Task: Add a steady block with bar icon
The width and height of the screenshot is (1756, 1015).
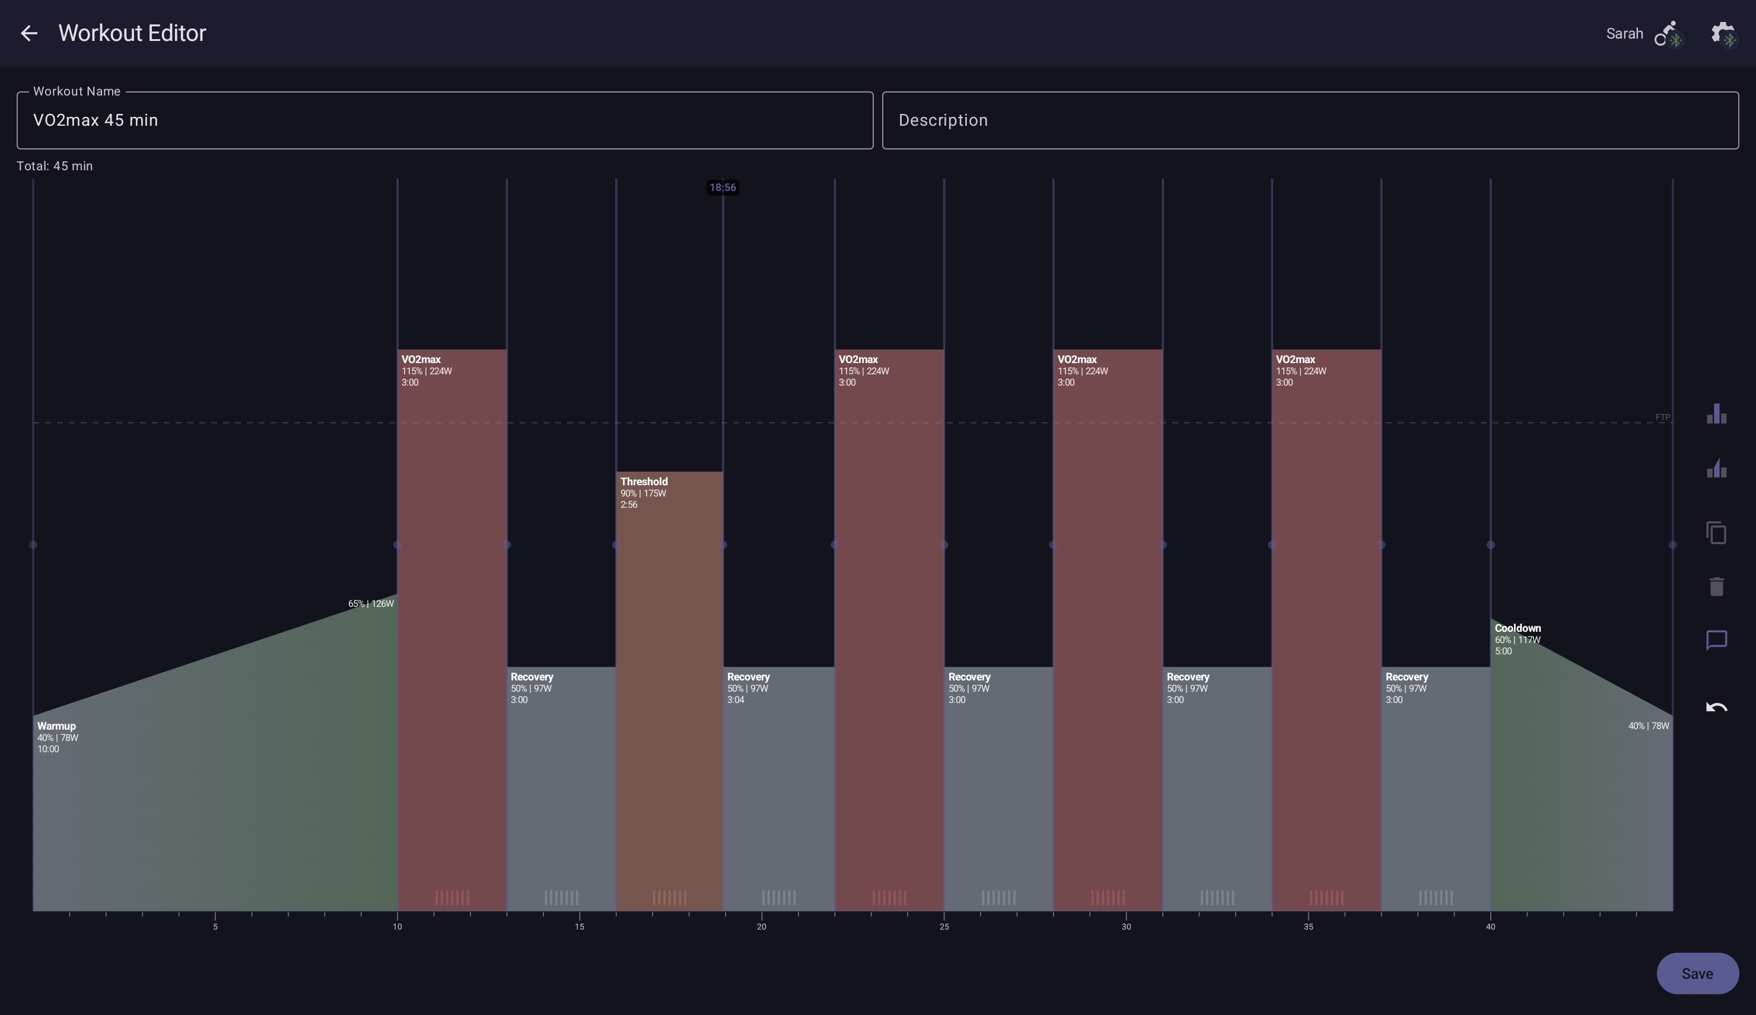Action: [x=1716, y=414]
